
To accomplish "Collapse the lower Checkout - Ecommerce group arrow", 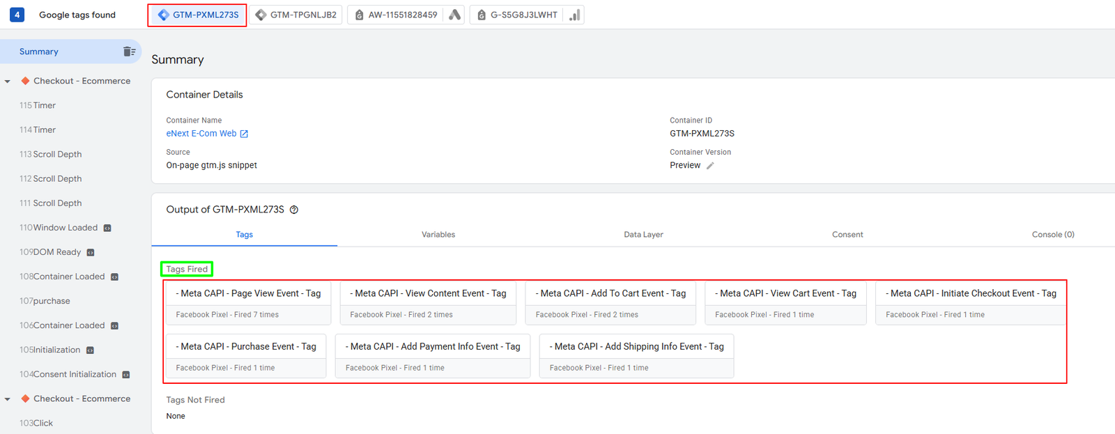I will point(8,399).
